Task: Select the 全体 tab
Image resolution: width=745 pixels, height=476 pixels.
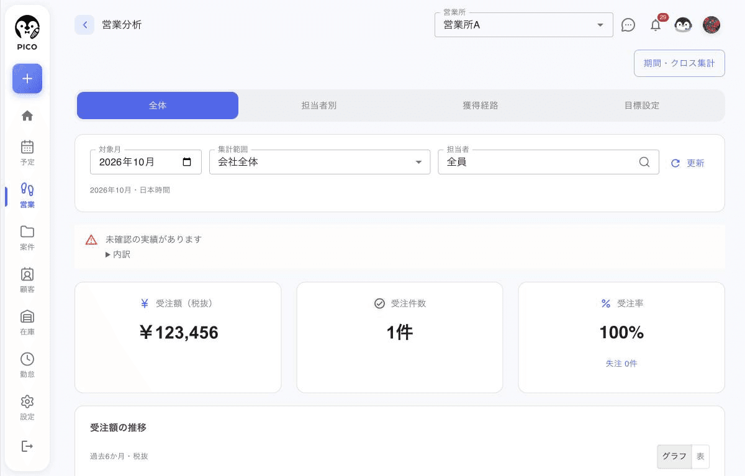Action: pos(158,106)
